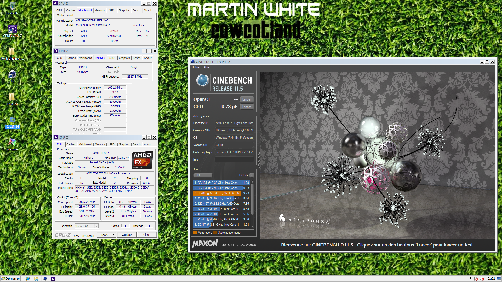Screen dimensions: 502x282
Task: Select rank 1 Intel Xeon 3.33 GHz row
Action: tap(222, 183)
